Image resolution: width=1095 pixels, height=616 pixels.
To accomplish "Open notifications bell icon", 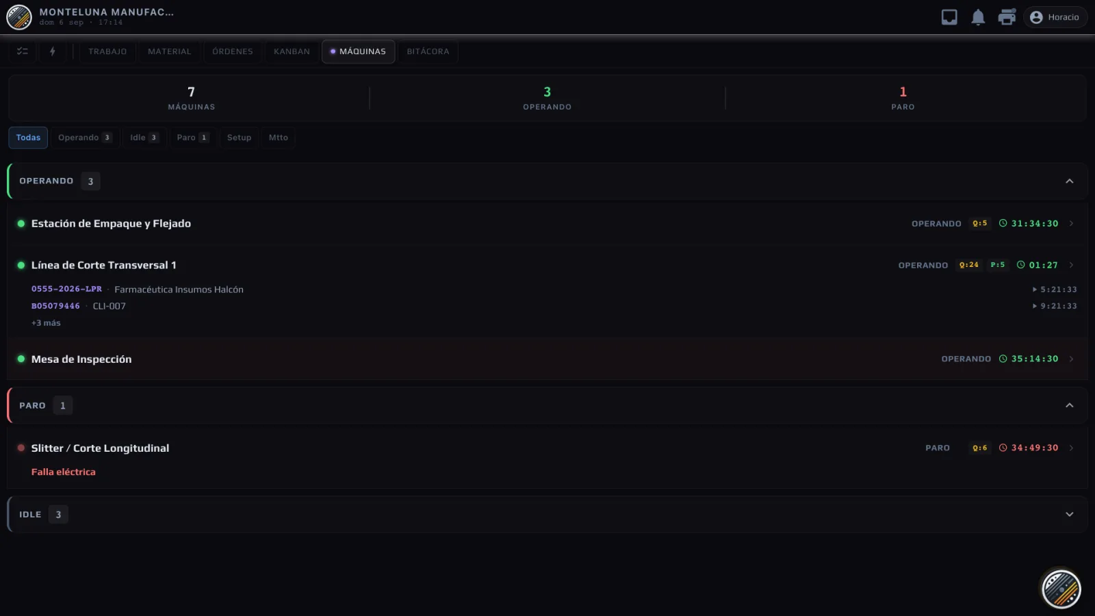I will pos(978,17).
